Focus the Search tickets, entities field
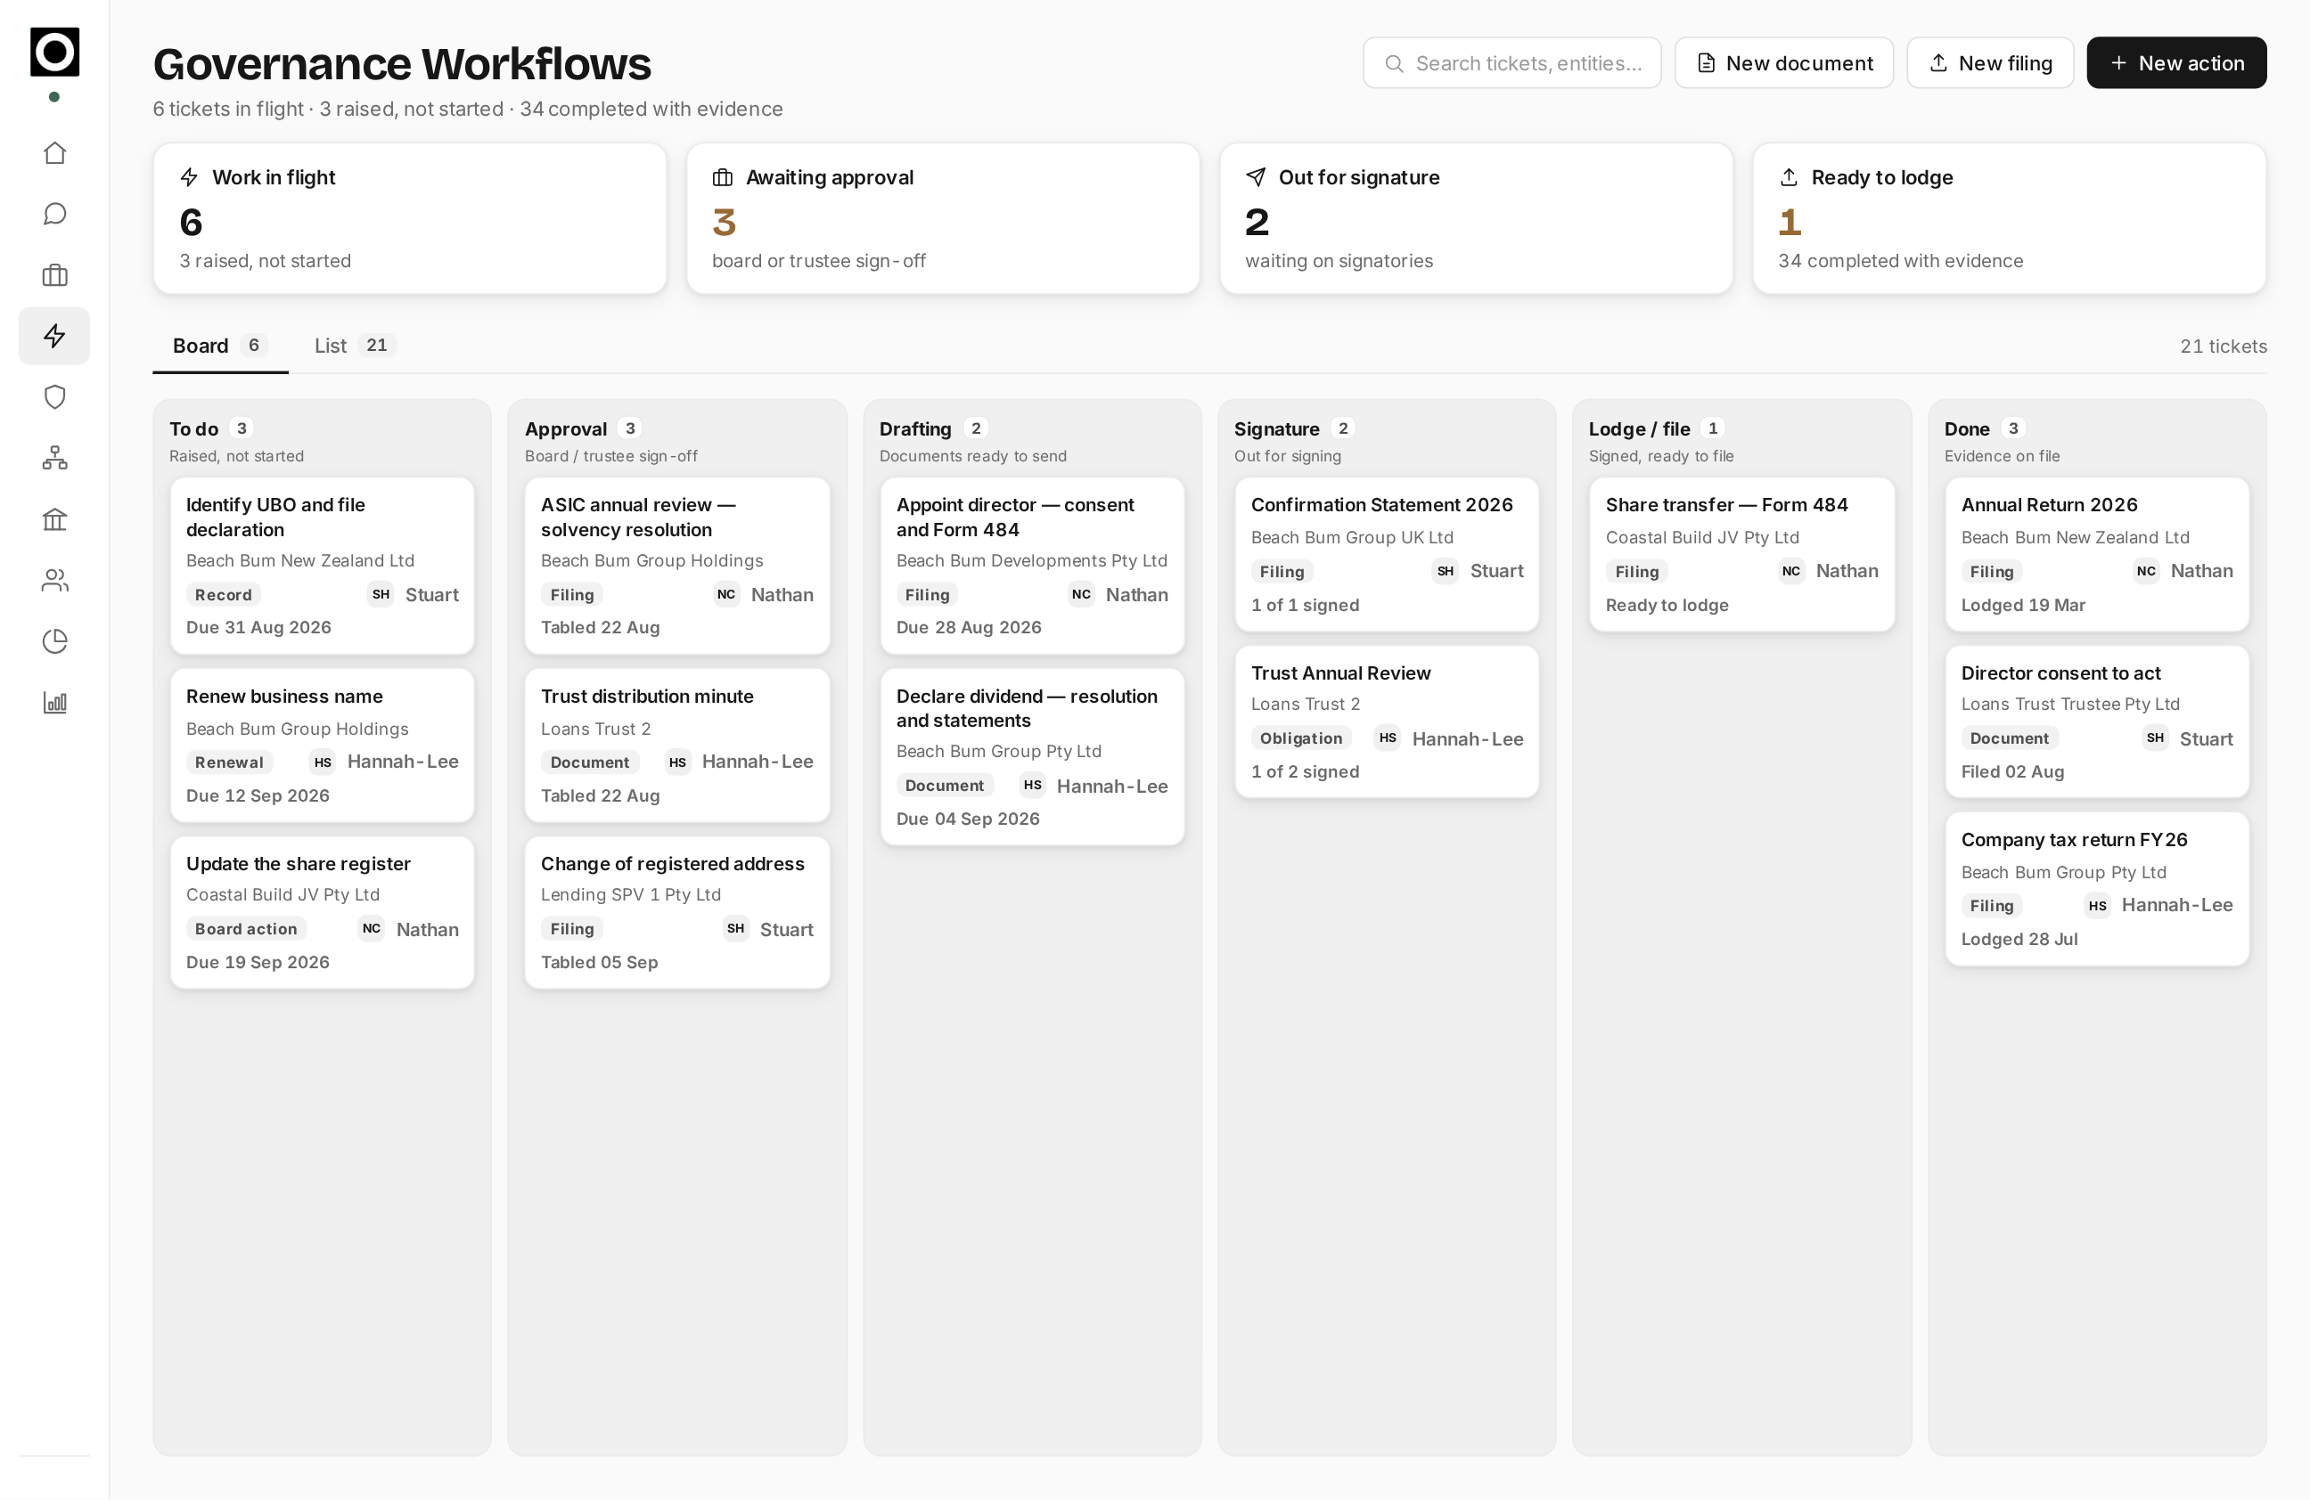 click(x=1512, y=63)
